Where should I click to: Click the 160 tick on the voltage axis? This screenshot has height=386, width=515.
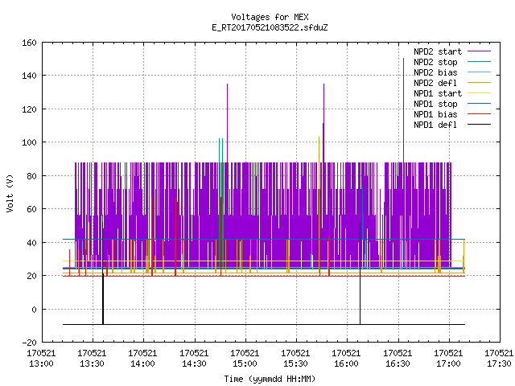(29, 43)
